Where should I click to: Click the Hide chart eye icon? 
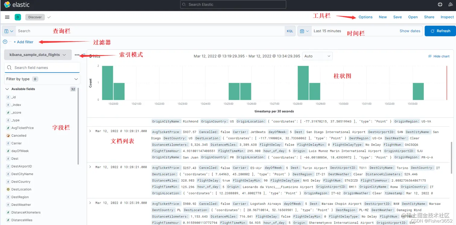click(x=430, y=56)
